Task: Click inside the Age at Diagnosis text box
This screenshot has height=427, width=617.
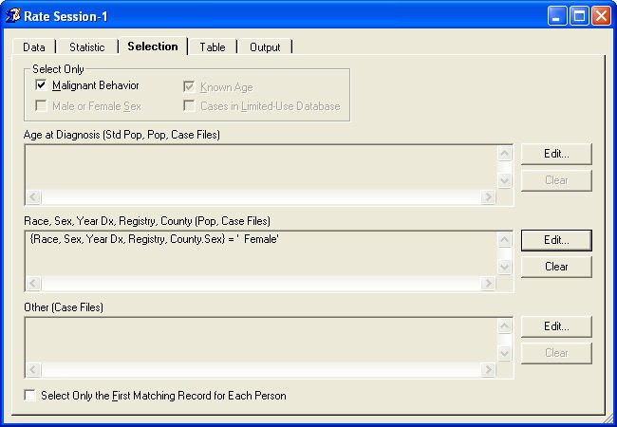Action: 256,166
